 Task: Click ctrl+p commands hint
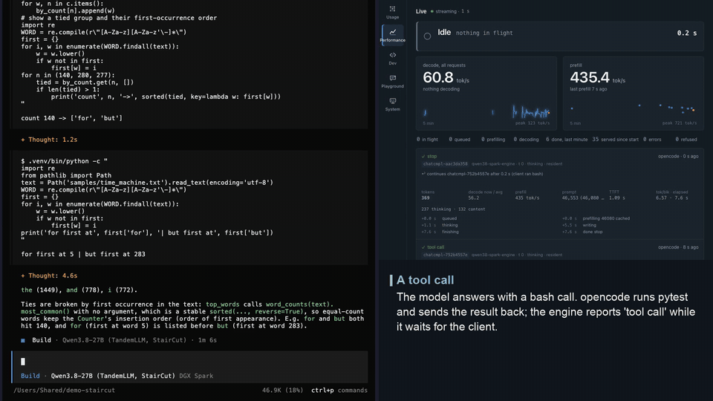339,390
